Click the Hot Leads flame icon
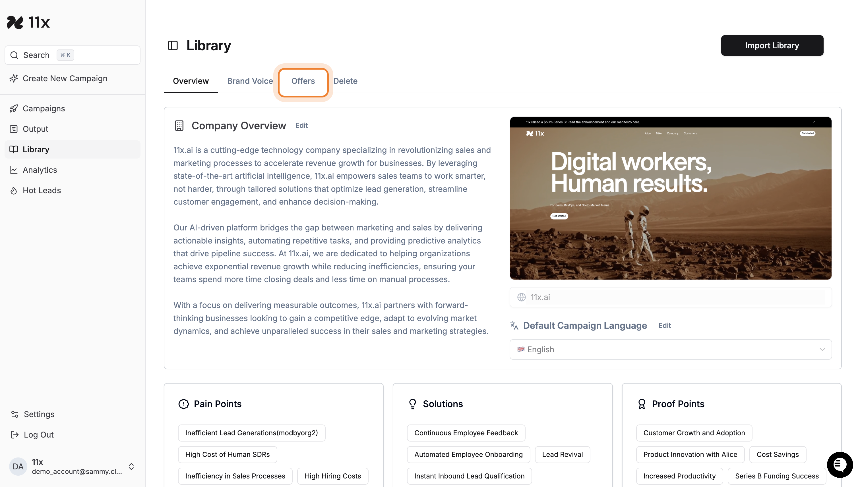Image resolution: width=860 pixels, height=487 pixels. point(14,190)
